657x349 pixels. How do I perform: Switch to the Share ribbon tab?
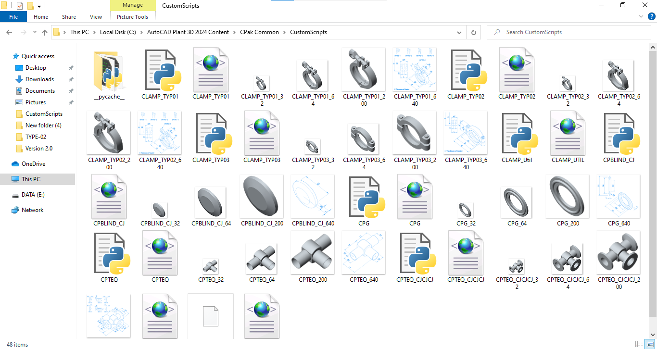point(69,17)
